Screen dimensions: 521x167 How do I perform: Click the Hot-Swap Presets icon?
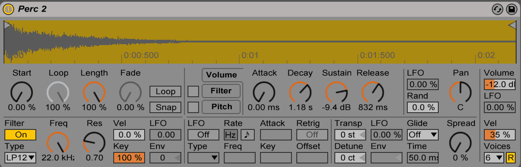pyautogui.click(x=498, y=9)
